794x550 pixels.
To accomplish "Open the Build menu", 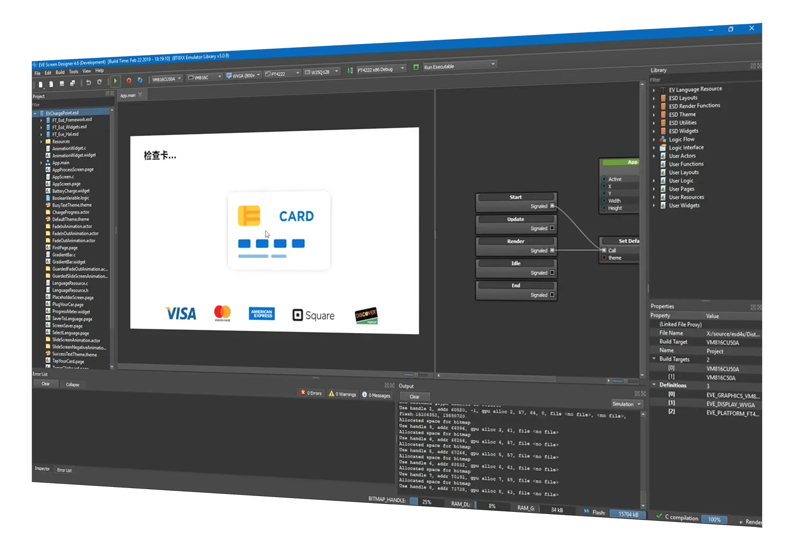I will tap(60, 73).
